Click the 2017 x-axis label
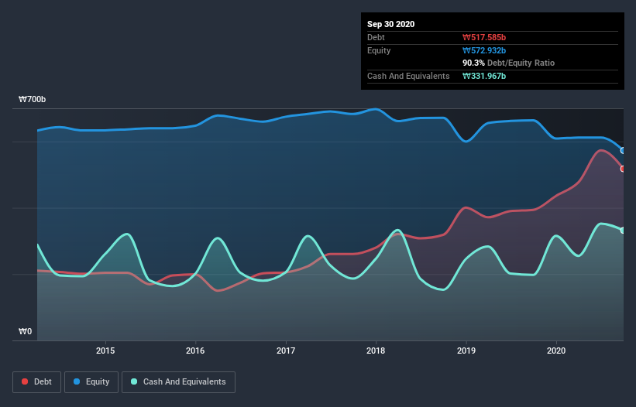 tap(286, 351)
